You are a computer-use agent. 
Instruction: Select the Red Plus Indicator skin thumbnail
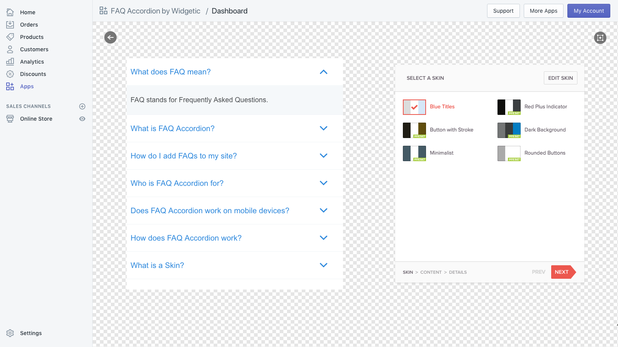coord(509,107)
